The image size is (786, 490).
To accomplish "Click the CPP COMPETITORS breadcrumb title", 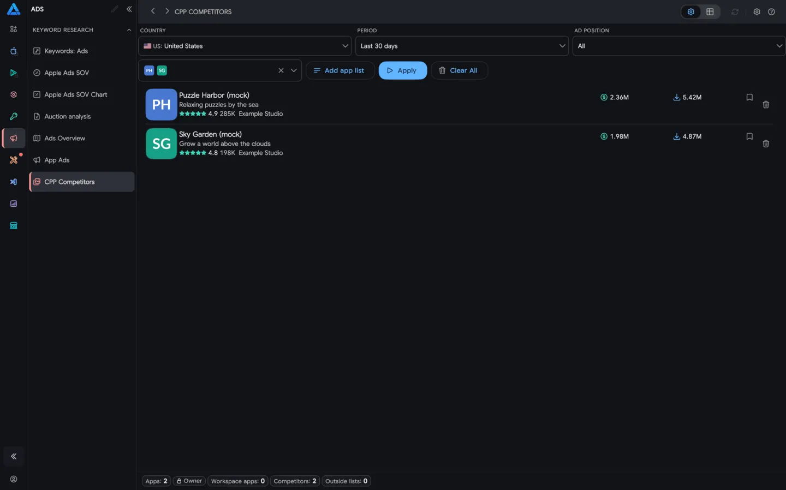I will click(x=203, y=11).
